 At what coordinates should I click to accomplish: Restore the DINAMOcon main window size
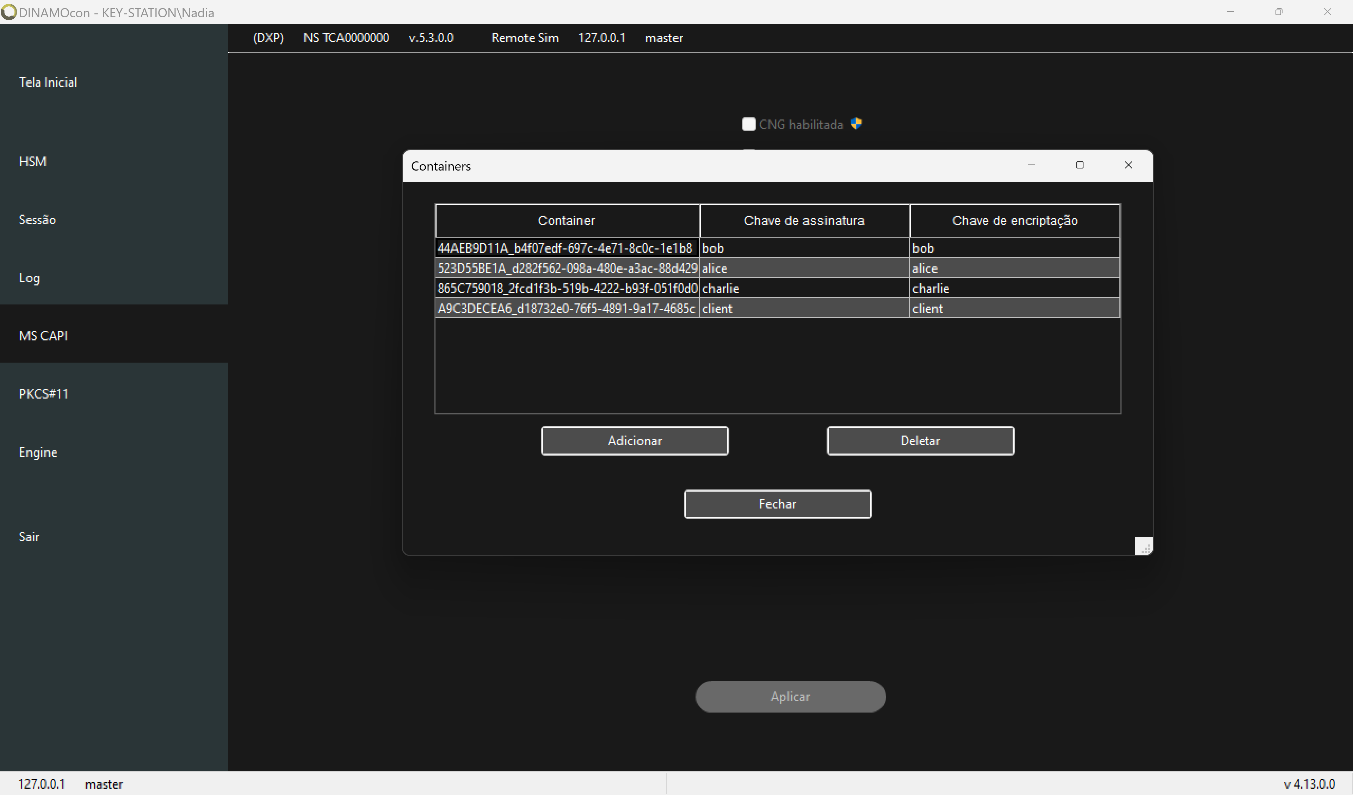tap(1279, 12)
